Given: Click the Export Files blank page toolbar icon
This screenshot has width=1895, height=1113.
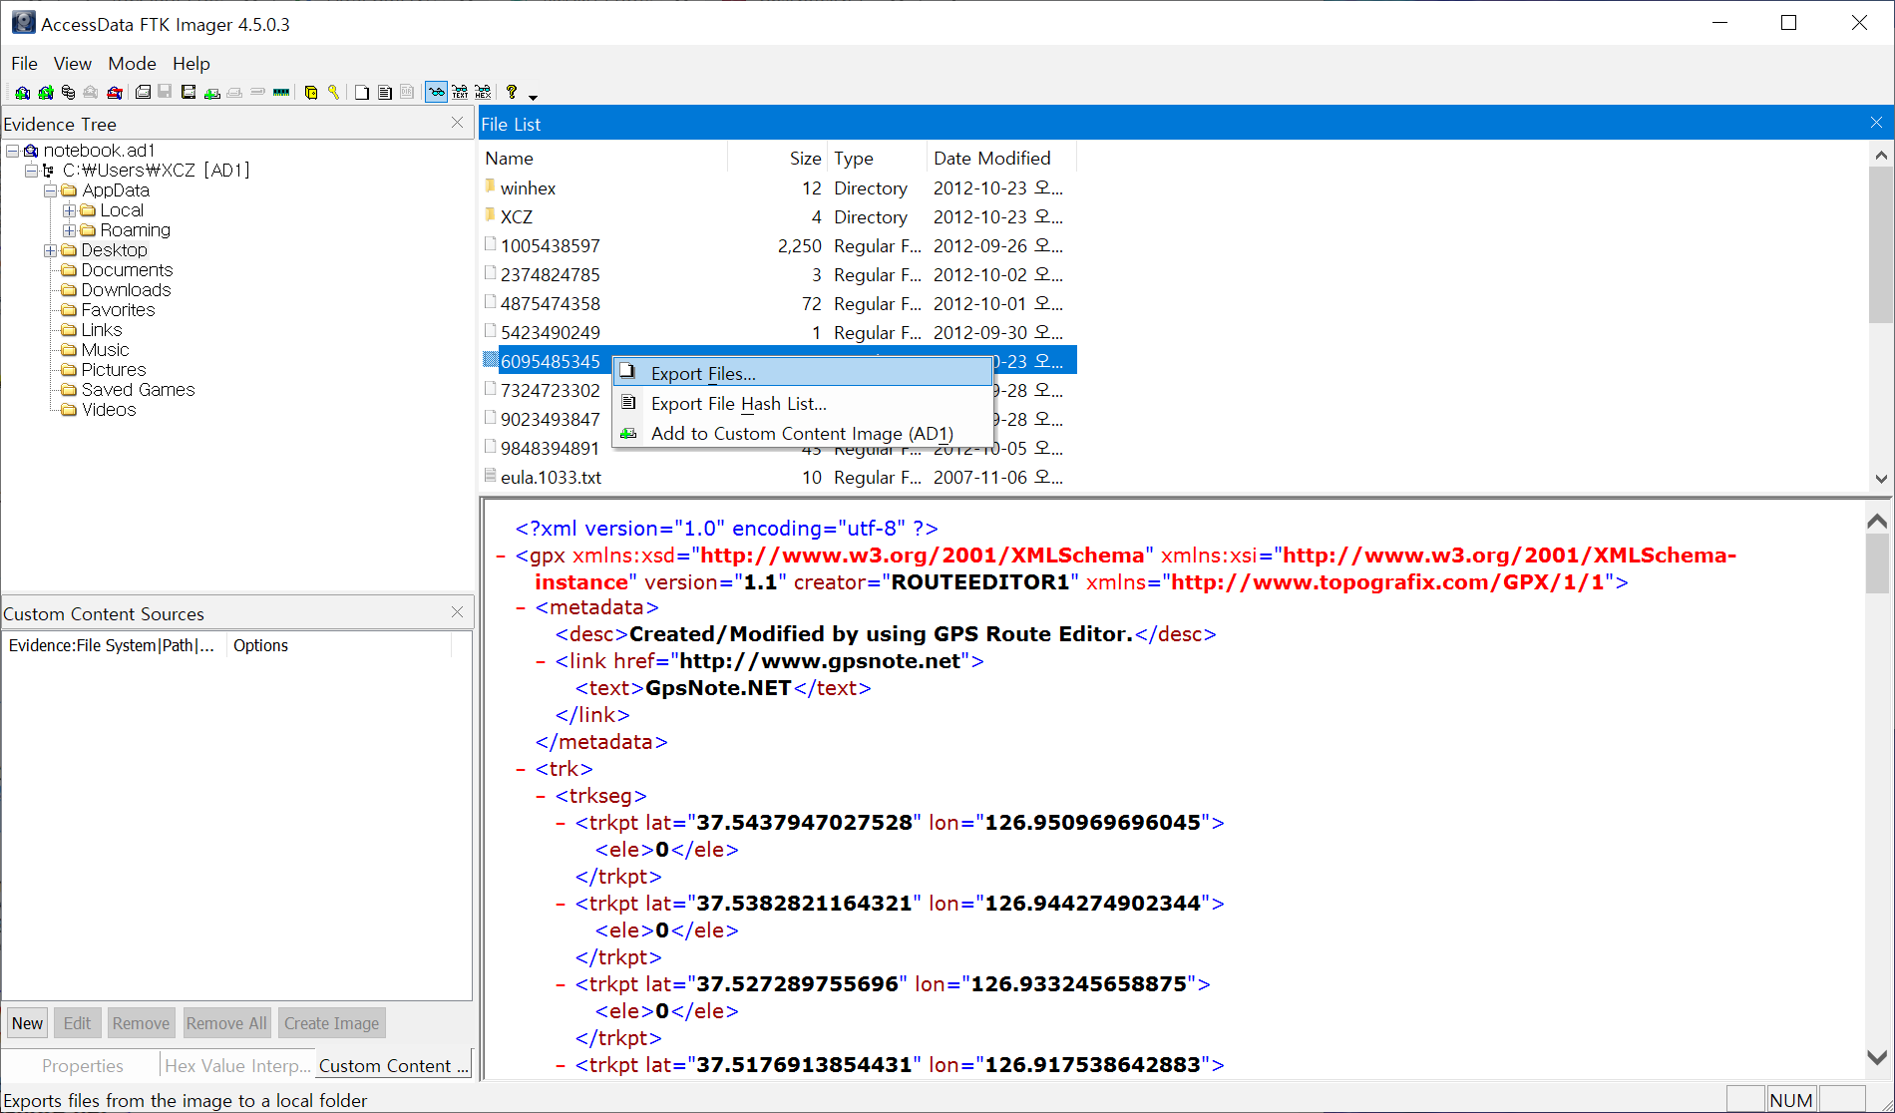Looking at the screenshot, I should point(361,93).
